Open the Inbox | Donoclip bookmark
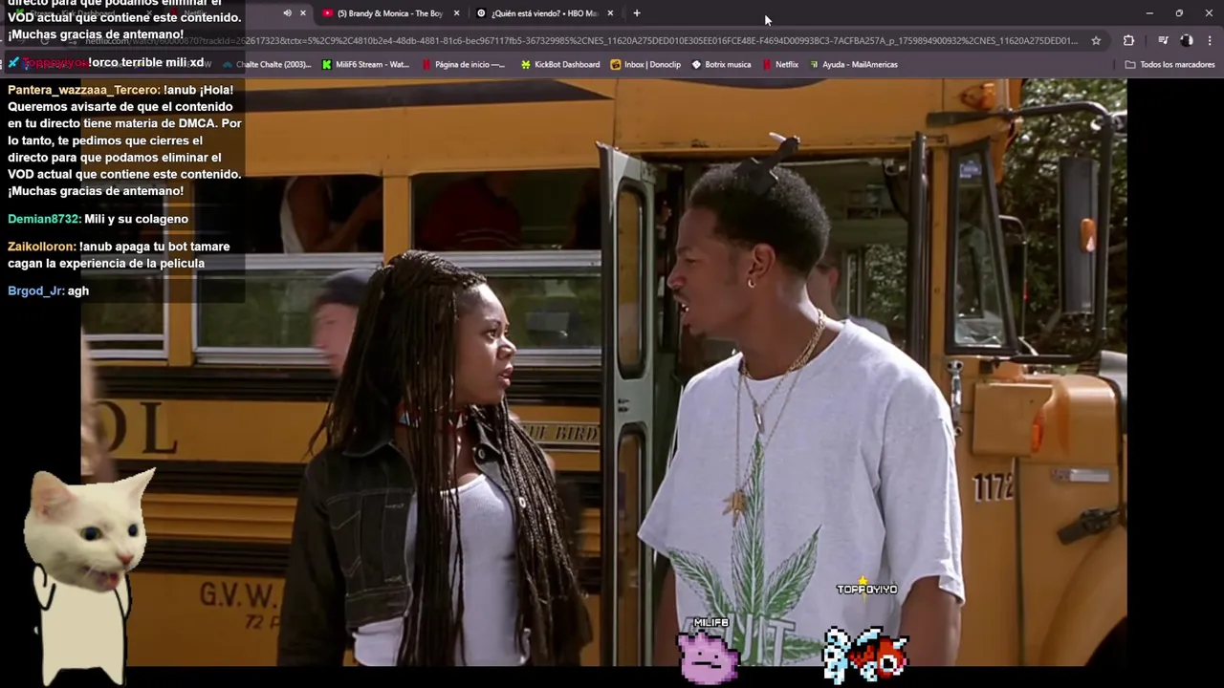This screenshot has height=688, width=1224. 645,65
